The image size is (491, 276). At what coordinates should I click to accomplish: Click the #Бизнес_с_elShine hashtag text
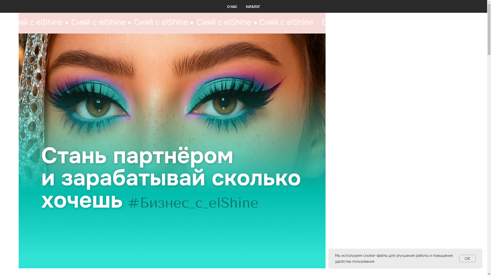193,203
